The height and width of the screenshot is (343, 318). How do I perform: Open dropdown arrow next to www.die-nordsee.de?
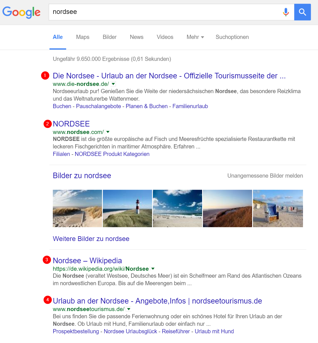pos(113,84)
